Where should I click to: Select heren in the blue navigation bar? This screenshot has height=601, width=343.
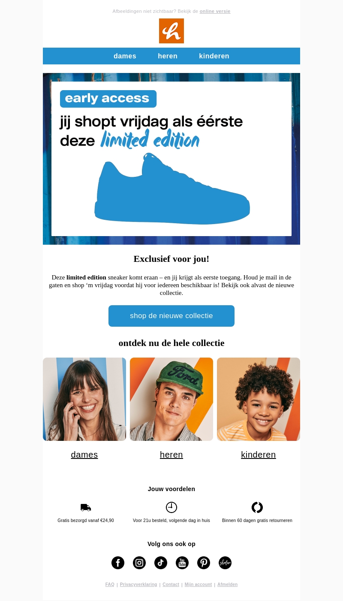click(168, 56)
